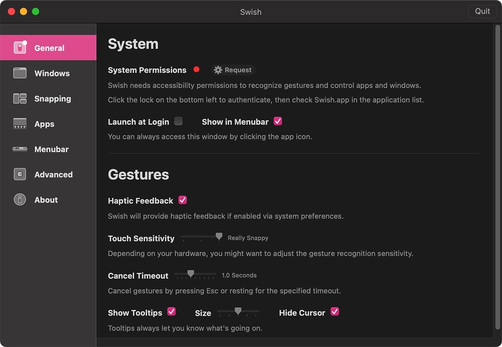Switch to the Advanced section
The width and height of the screenshot is (502, 347).
(x=54, y=174)
